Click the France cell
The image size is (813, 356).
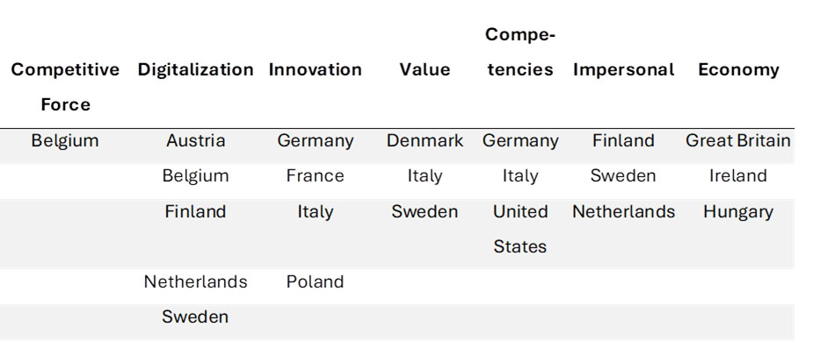click(x=315, y=175)
